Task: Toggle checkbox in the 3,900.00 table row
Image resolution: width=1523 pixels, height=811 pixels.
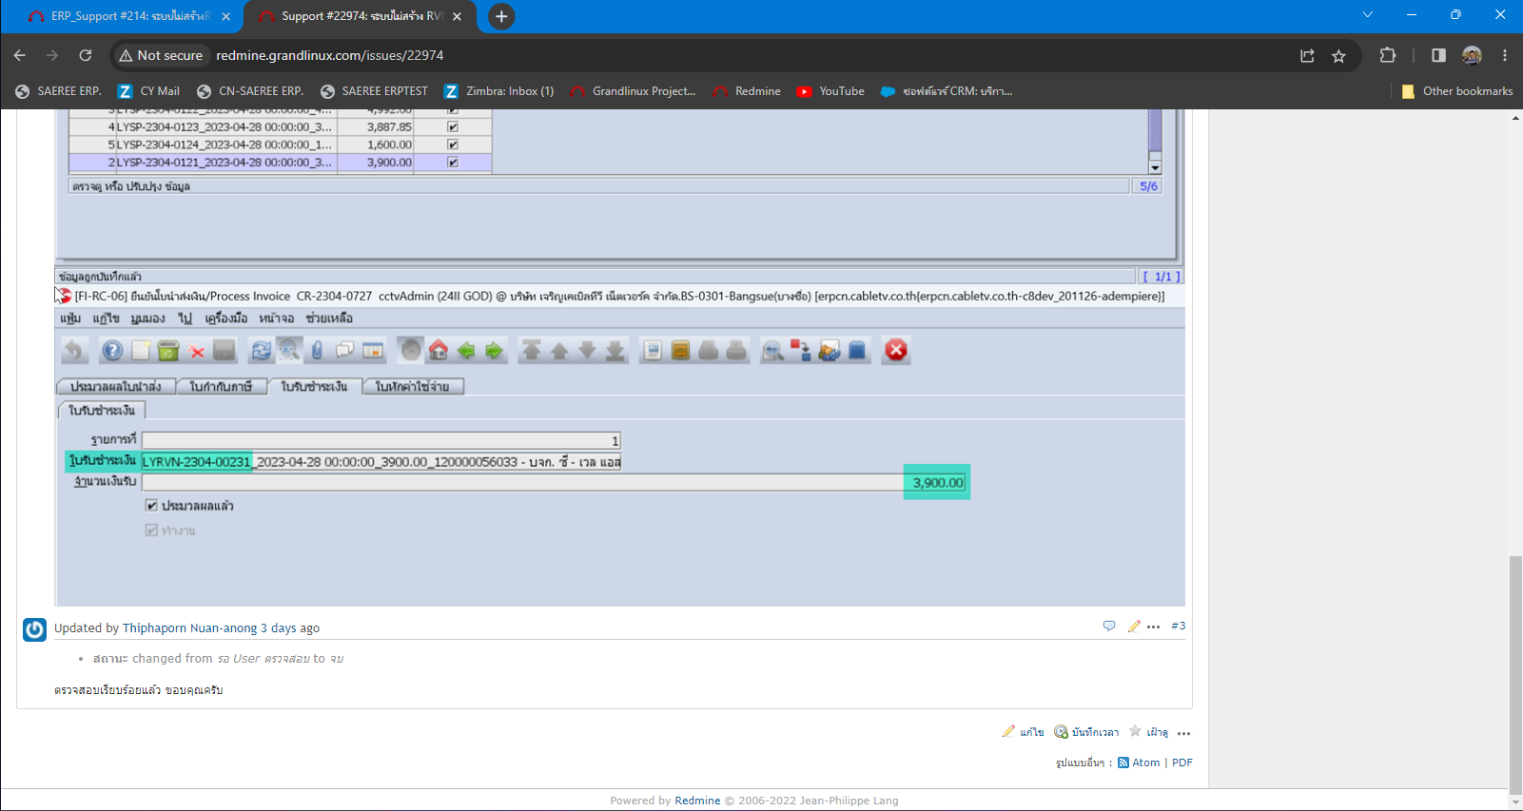Action: [453, 163]
